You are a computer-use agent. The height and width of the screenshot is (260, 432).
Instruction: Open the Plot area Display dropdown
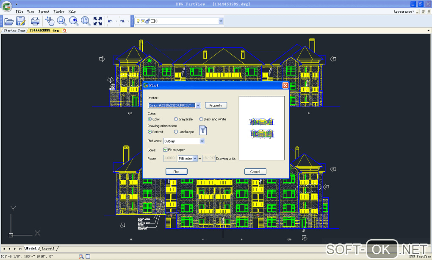202,141
